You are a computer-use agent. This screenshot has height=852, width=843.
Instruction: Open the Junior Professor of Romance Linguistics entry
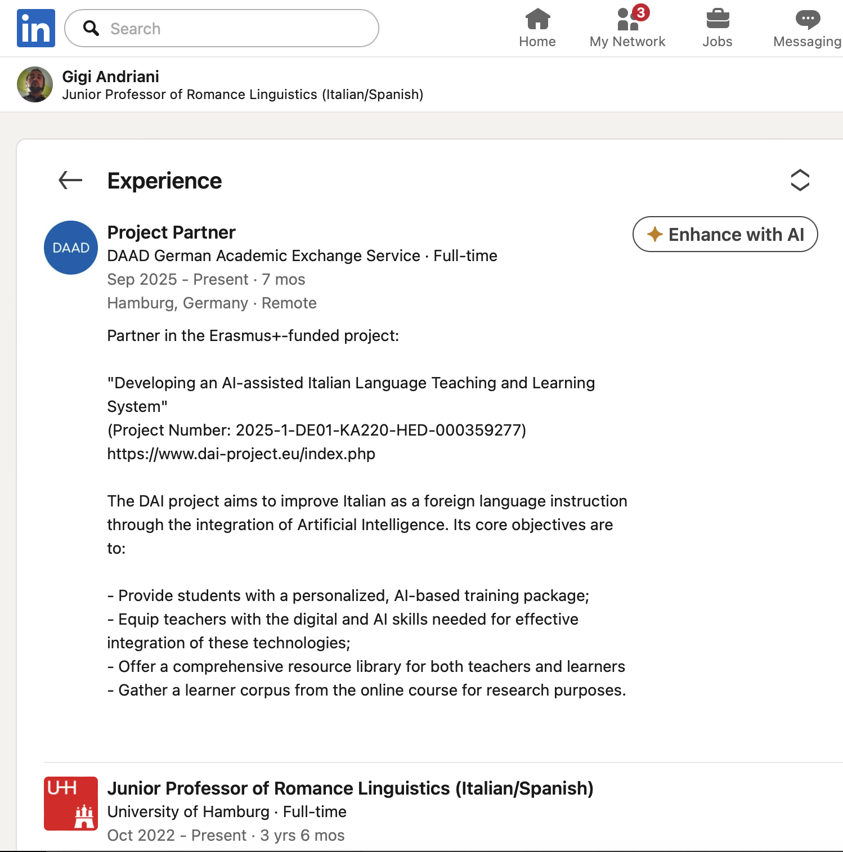tap(350, 788)
